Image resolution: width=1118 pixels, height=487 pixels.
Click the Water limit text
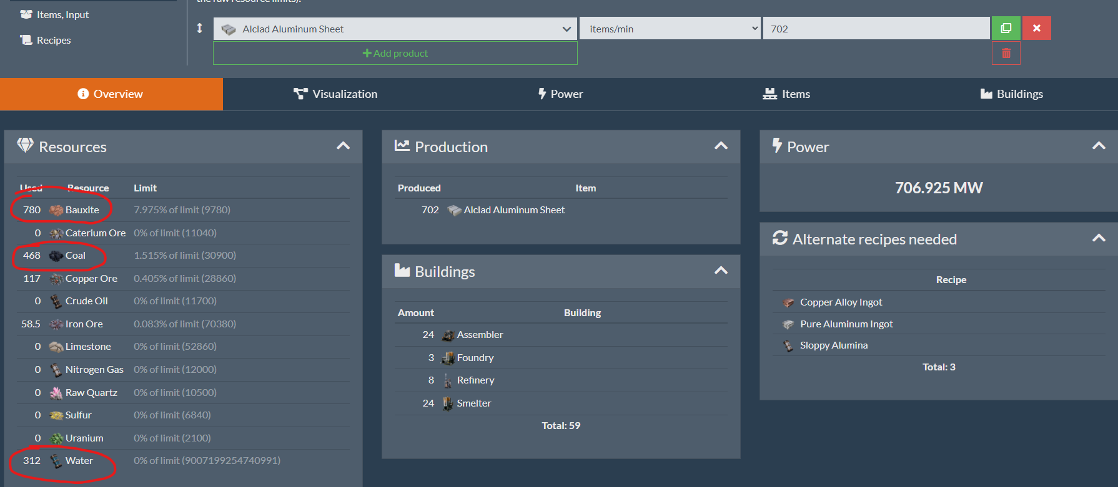[x=207, y=461]
